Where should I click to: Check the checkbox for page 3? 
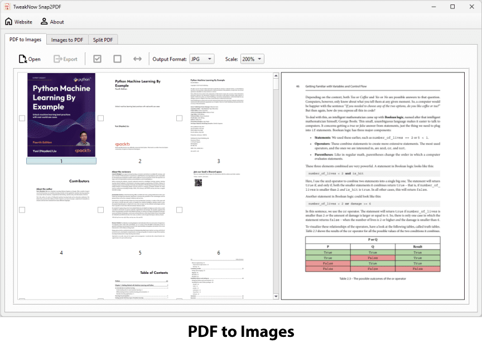coord(179,118)
